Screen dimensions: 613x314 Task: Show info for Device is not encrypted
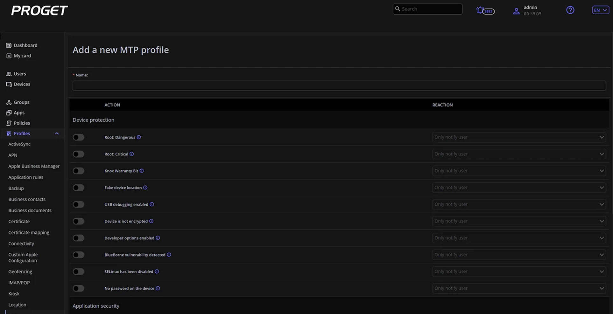151,221
